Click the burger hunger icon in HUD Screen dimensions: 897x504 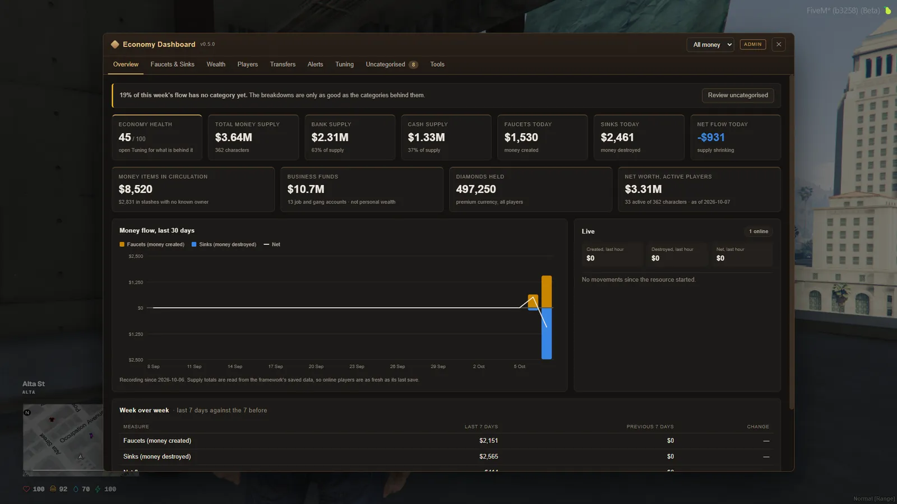click(53, 489)
